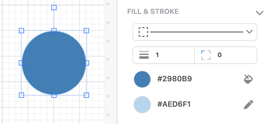Image resolution: width=270 pixels, height=124 pixels.
Task: Open the dark blue fill color swatch
Action: [x=142, y=79]
